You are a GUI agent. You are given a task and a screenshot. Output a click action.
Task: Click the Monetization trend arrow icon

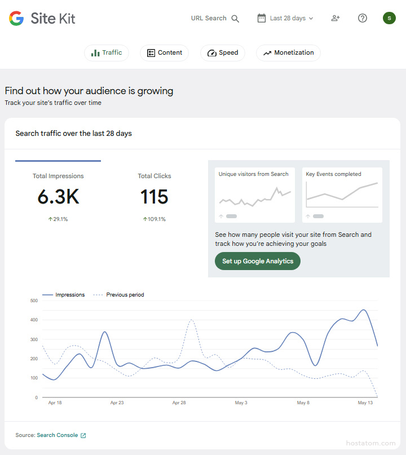pos(267,53)
